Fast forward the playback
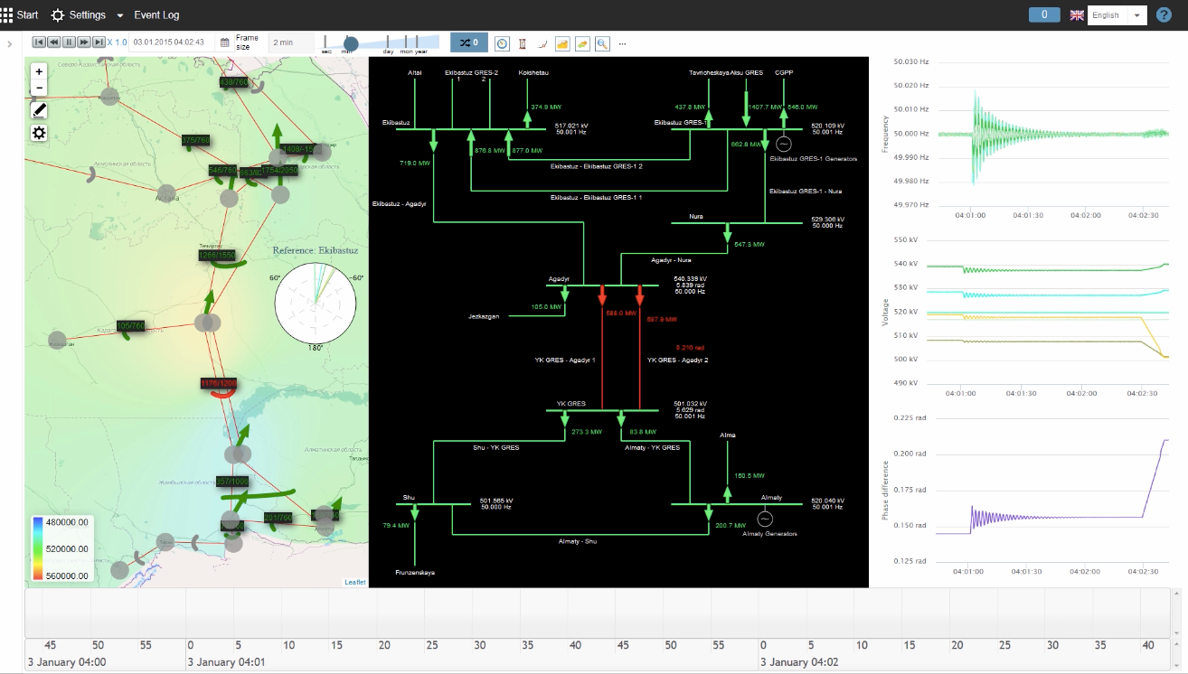 tap(83, 42)
